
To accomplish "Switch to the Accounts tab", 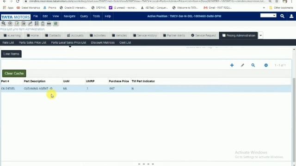I will tap(75, 36).
